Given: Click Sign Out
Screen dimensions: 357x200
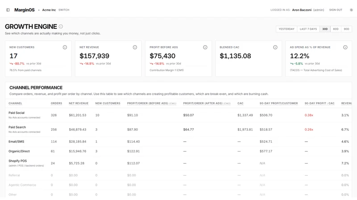Looking at the screenshot, I should pos(336,10).
